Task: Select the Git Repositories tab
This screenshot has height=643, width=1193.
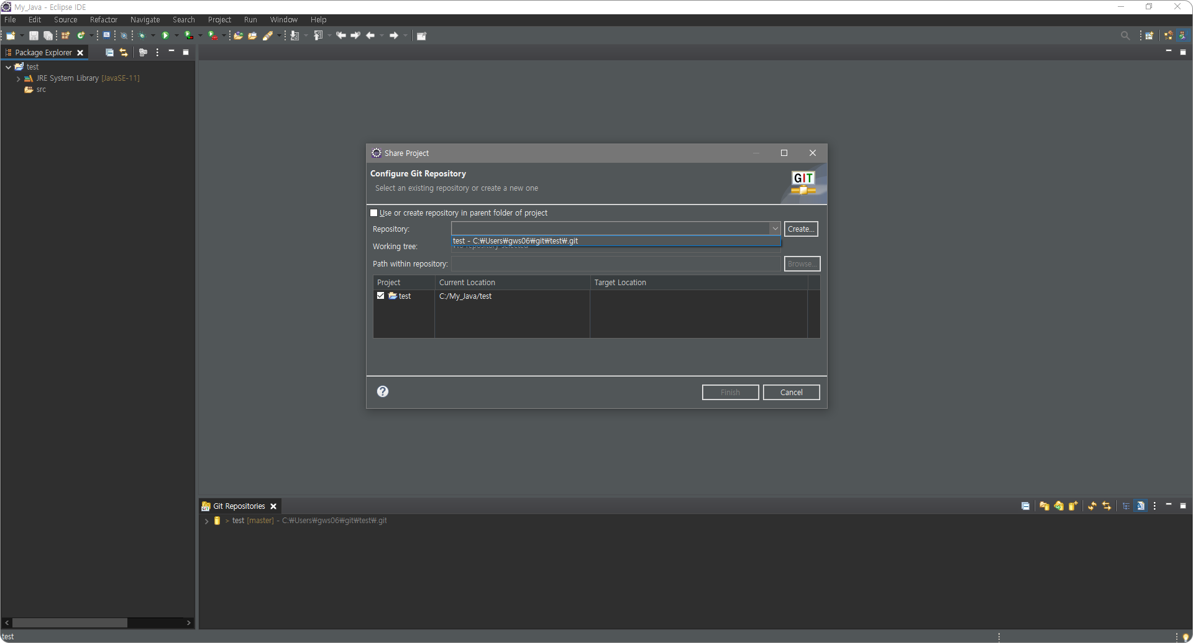Action: 239,506
